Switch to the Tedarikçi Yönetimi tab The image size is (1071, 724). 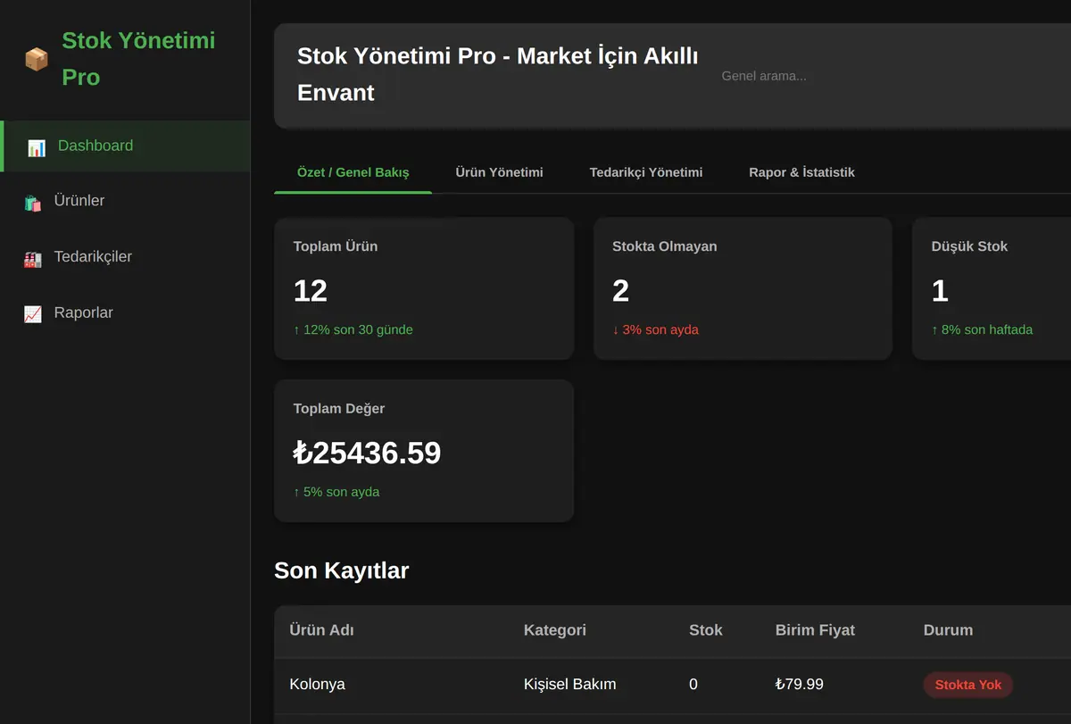pos(646,172)
